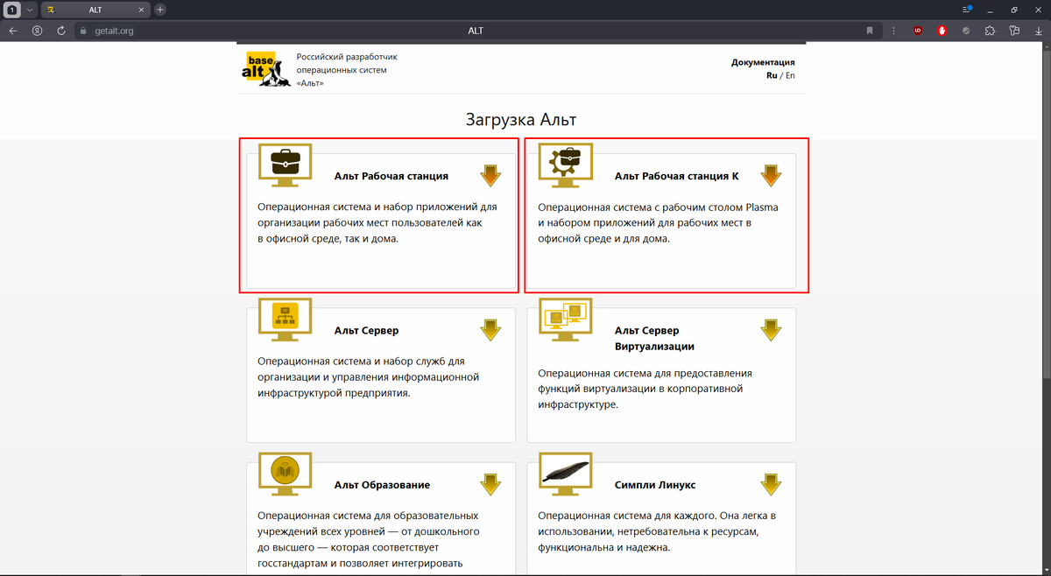Open the three-dot extensions menu

tap(893, 31)
